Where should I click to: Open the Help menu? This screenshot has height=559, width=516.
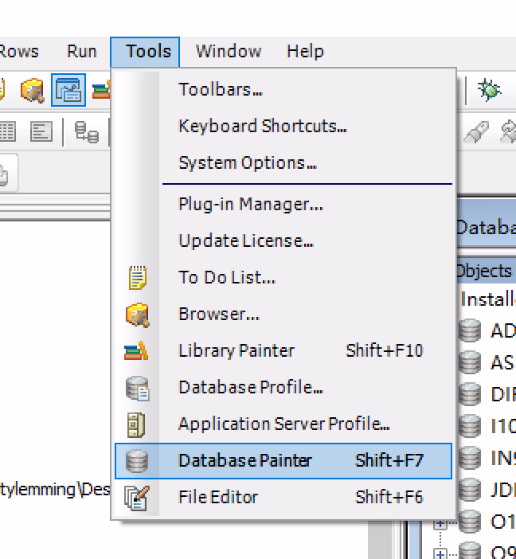click(x=305, y=52)
